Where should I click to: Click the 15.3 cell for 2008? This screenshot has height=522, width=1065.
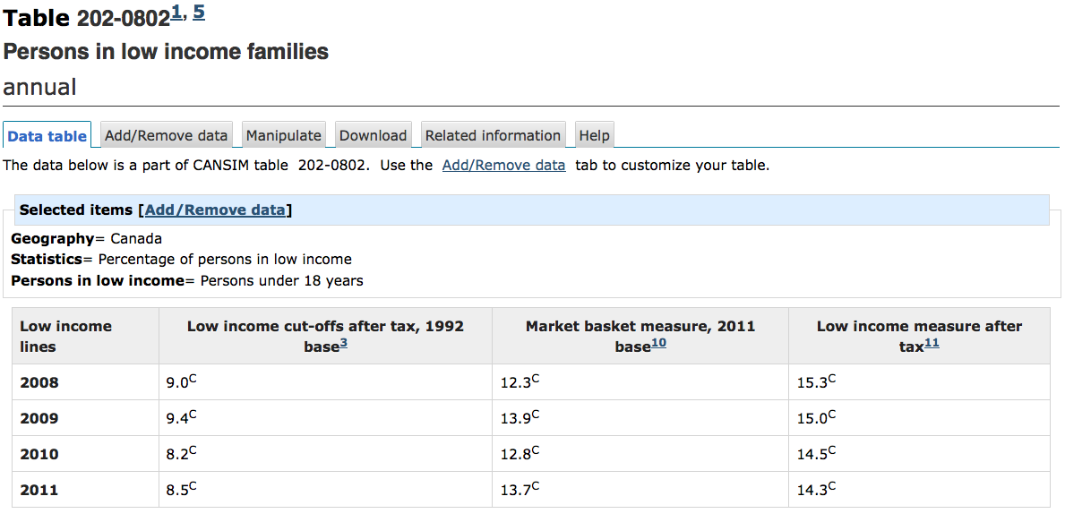pos(812,382)
